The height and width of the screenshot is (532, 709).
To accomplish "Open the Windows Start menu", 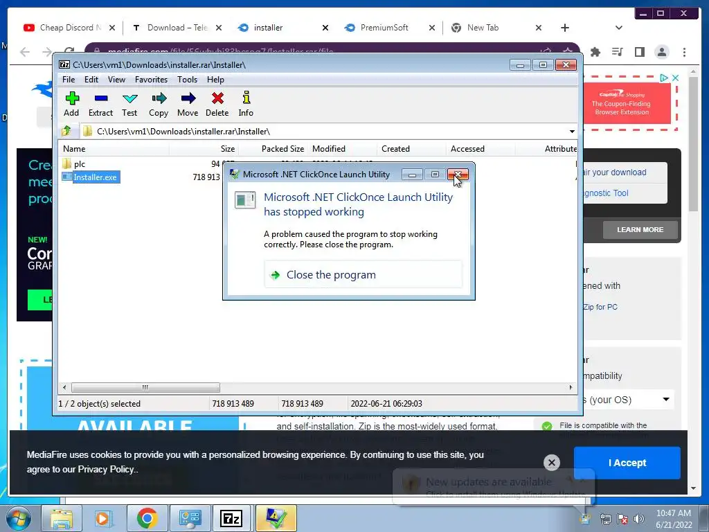I will pos(19,518).
